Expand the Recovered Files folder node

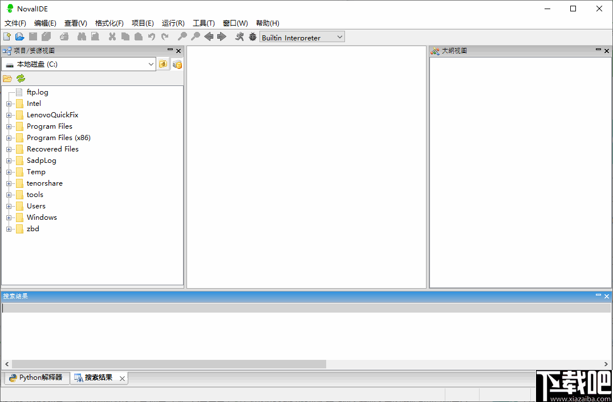pyautogui.click(x=9, y=149)
